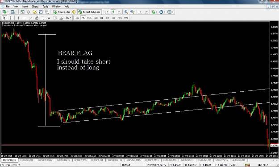Expand the Indicators dropdown arrow

click(x=157, y=12)
